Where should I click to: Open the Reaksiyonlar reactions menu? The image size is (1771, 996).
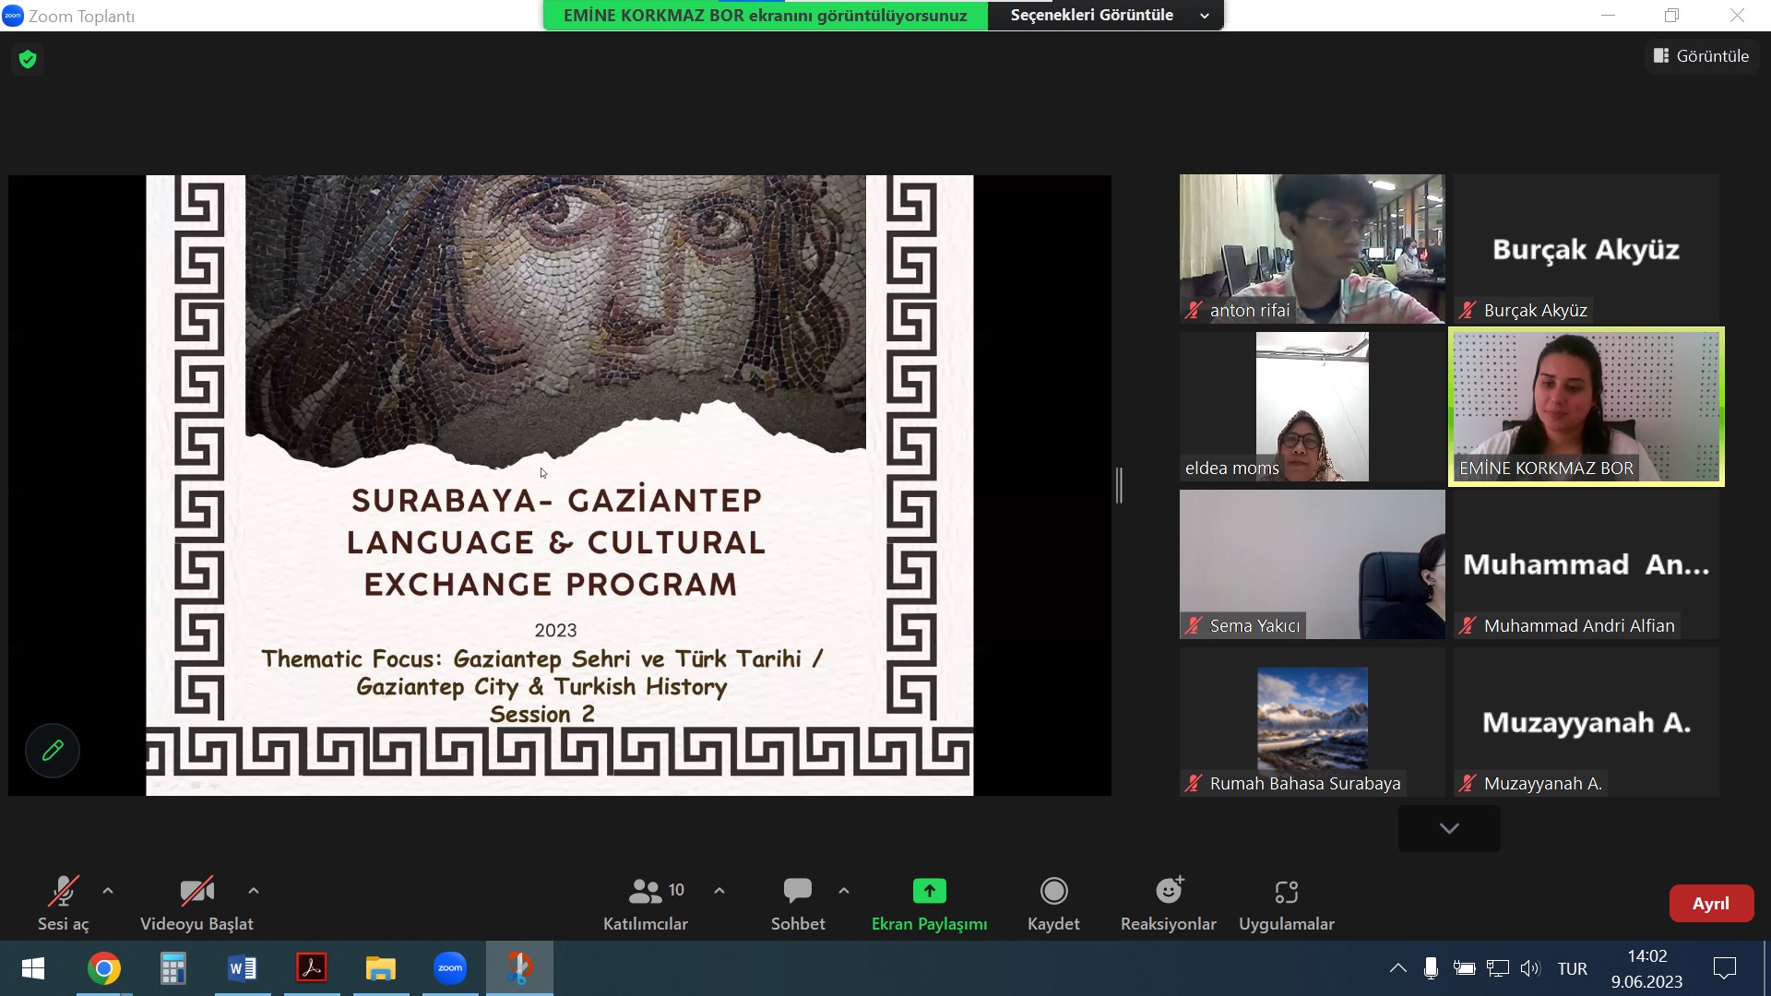1168,903
